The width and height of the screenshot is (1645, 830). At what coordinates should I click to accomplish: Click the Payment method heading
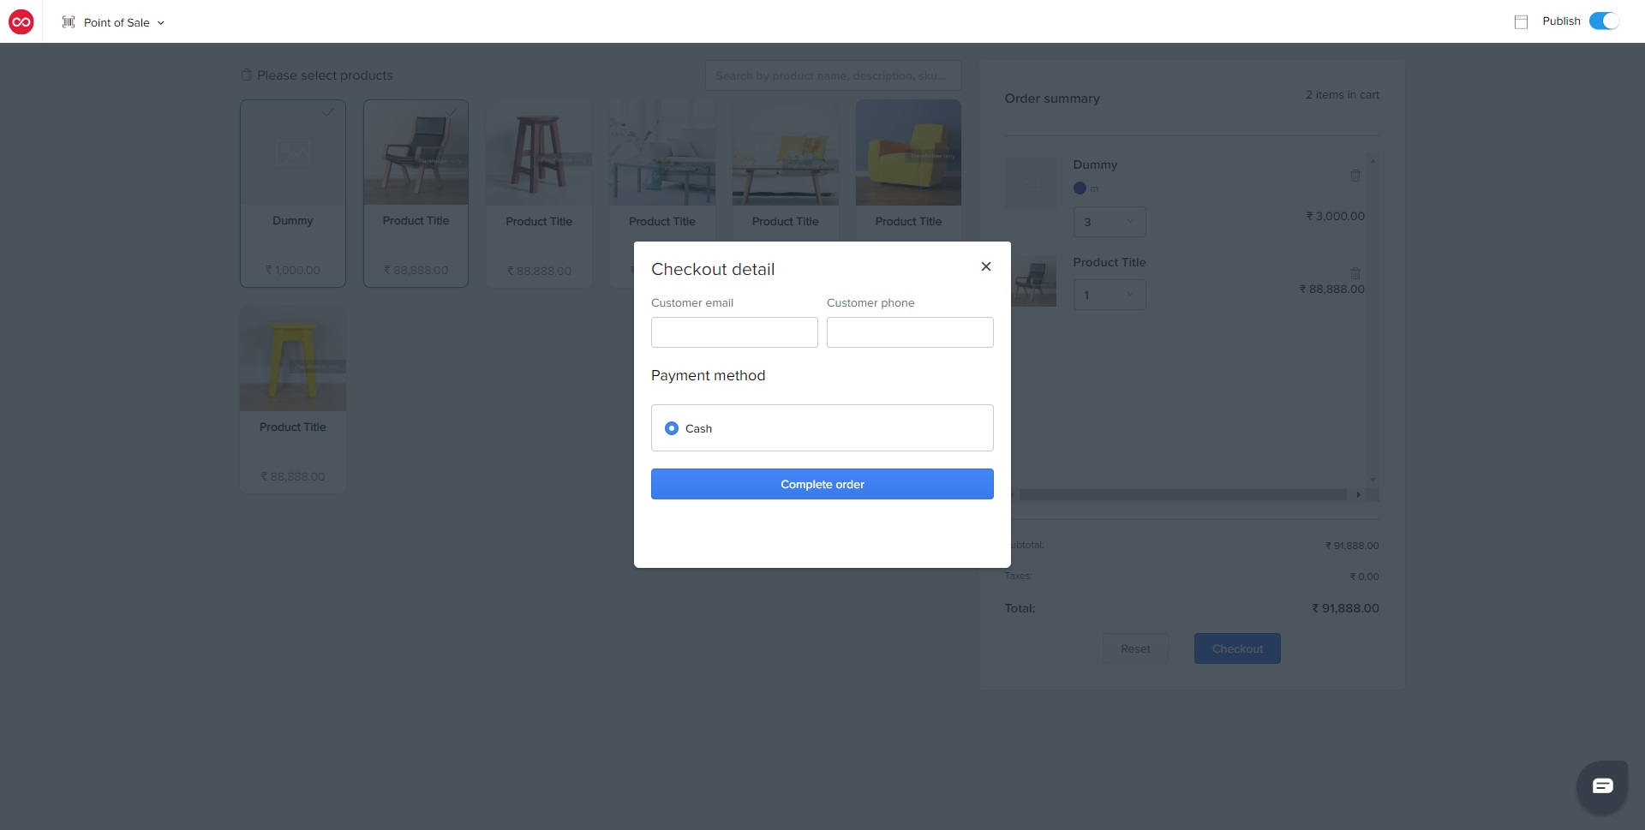(x=708, y=375)
